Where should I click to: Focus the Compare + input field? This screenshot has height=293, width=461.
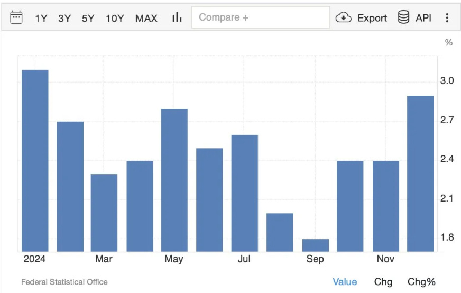pos(261,17)
